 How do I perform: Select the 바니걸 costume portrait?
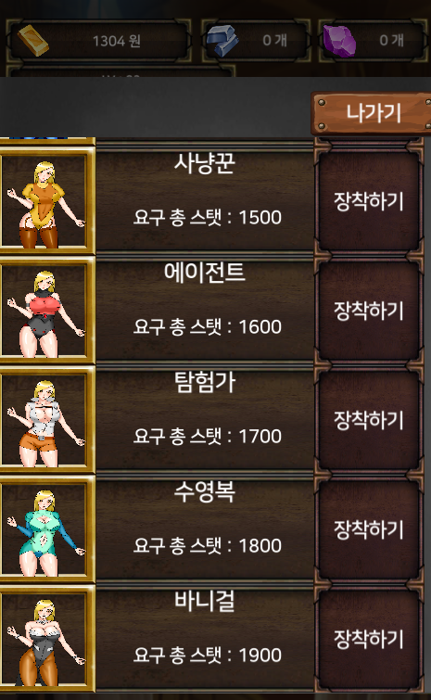coord(45,639)
